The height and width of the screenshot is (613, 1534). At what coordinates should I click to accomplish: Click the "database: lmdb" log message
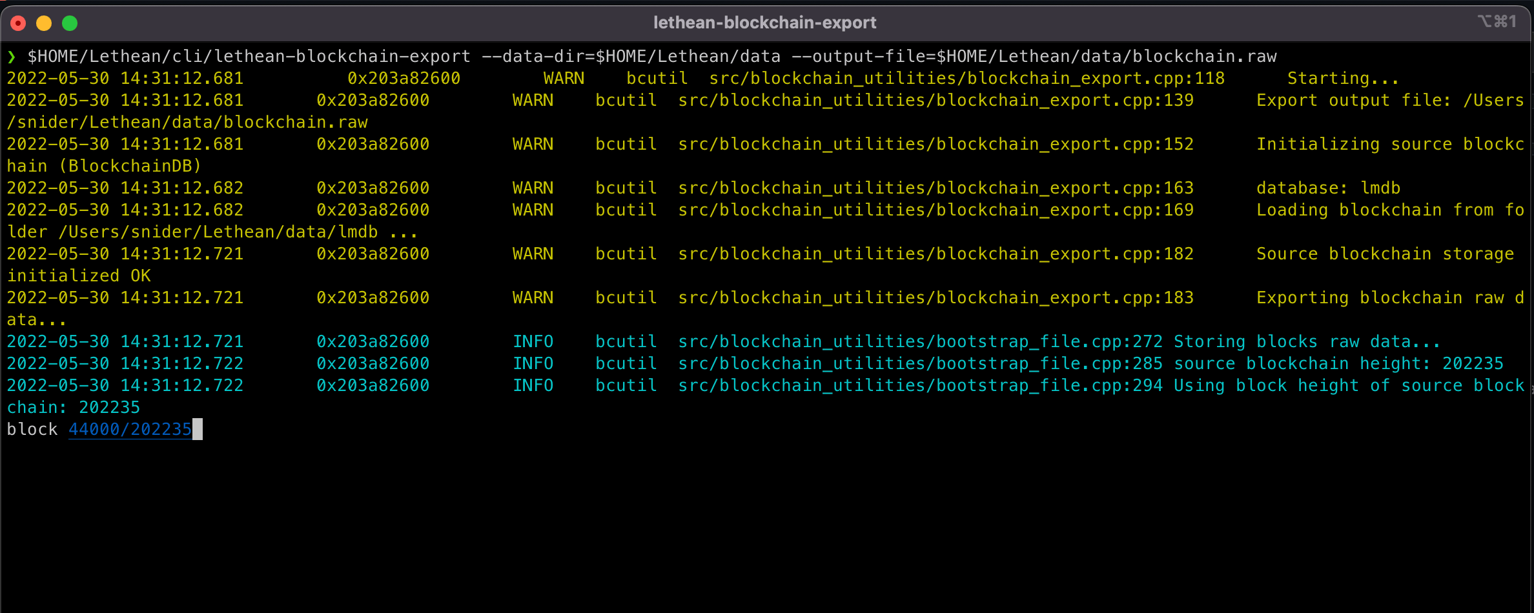coord(1328,188)
